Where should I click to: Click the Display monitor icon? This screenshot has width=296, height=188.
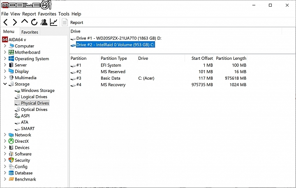tap(12, 71)
